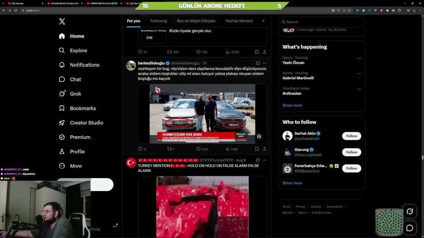The height and width of the screenshot is (238, 424).
Task: Open Notifications in the sidebar
Action: tap(79, 65)
